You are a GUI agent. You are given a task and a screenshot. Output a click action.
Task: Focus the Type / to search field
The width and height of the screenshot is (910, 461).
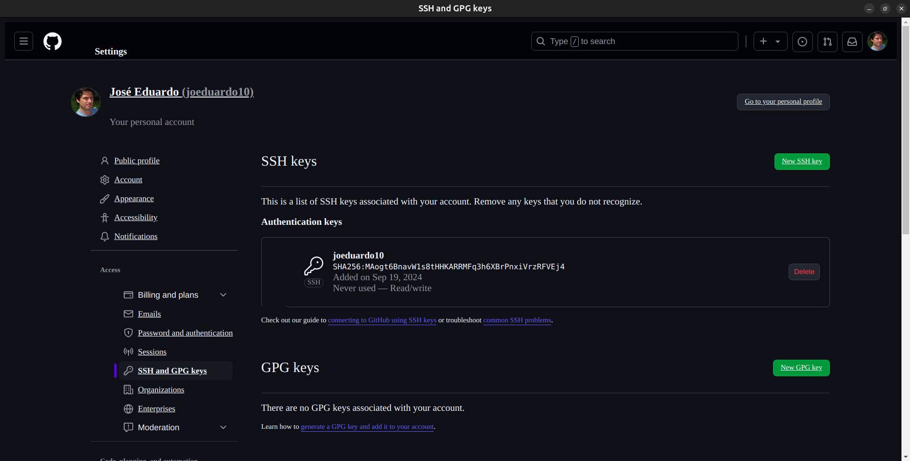[635, 41]
